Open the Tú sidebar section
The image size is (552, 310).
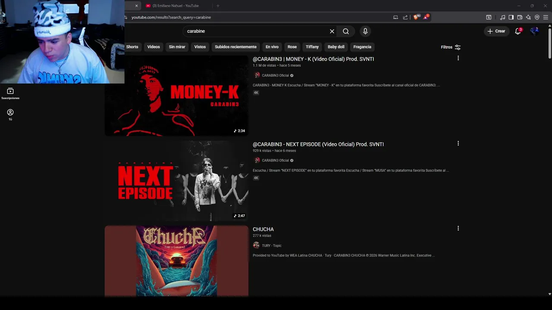10,115
